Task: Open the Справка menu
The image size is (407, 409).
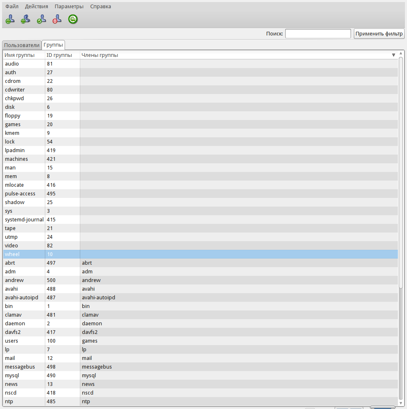Action: coord(100,7)
